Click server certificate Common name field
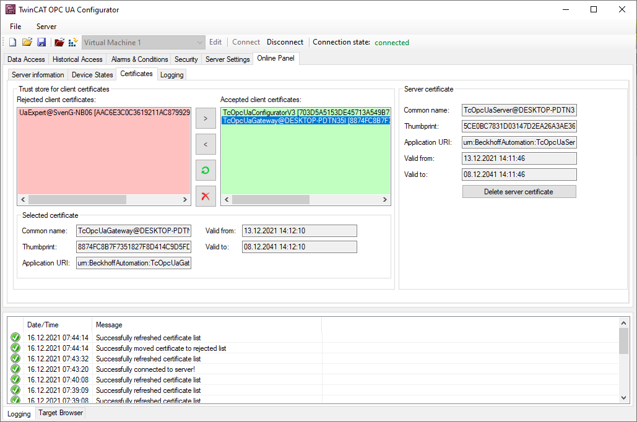Image resolution: width=637 pixels, height=422 pixels. pos(519,110)
